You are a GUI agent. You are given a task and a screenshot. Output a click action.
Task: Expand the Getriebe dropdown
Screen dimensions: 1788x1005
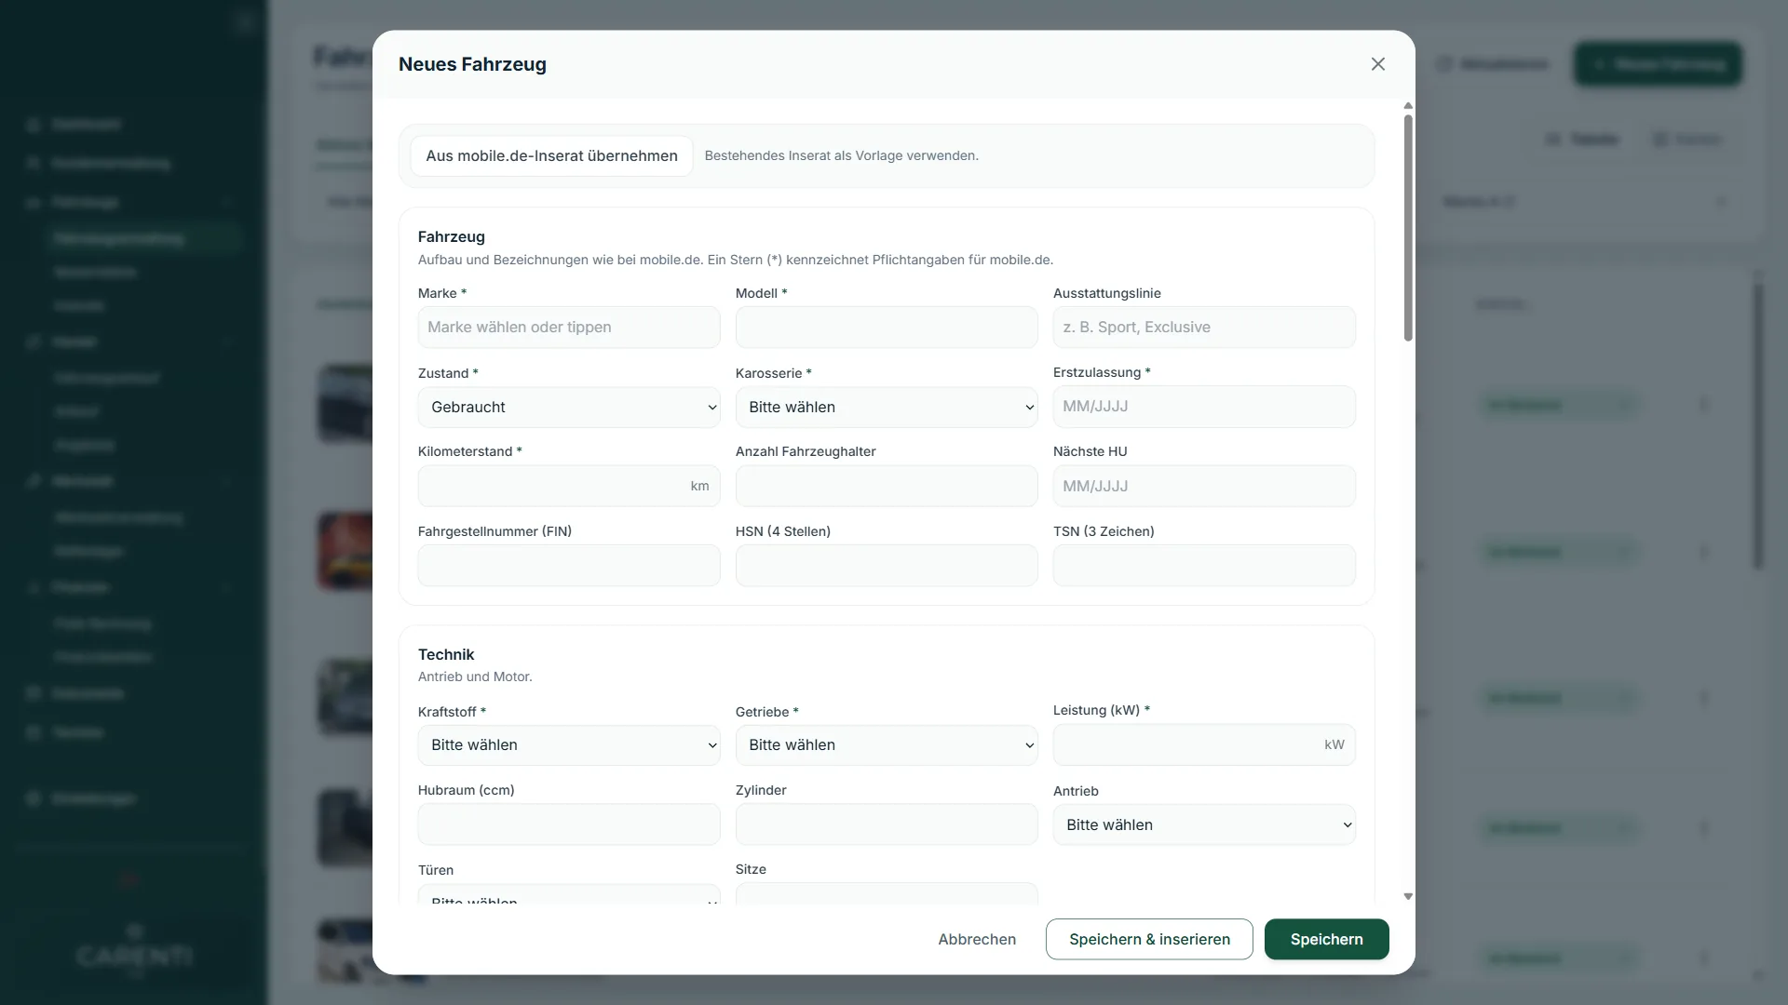[887, 745]
